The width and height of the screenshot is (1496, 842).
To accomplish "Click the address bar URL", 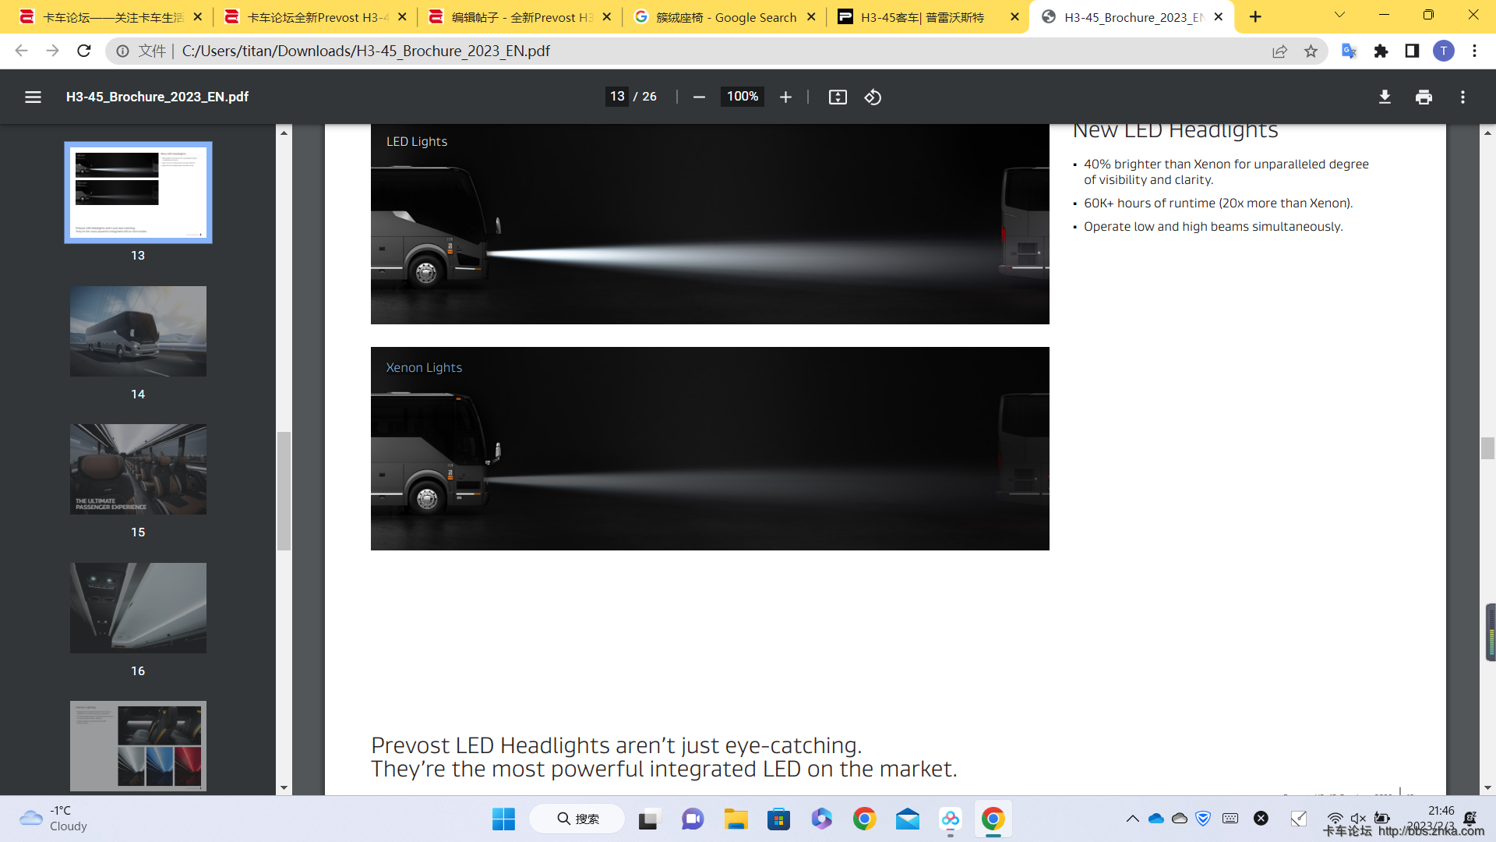I will 365,51.
